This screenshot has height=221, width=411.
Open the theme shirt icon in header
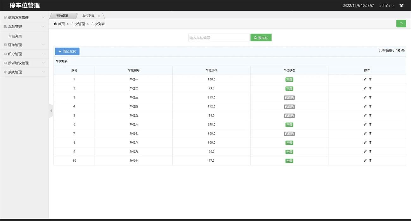401,5
